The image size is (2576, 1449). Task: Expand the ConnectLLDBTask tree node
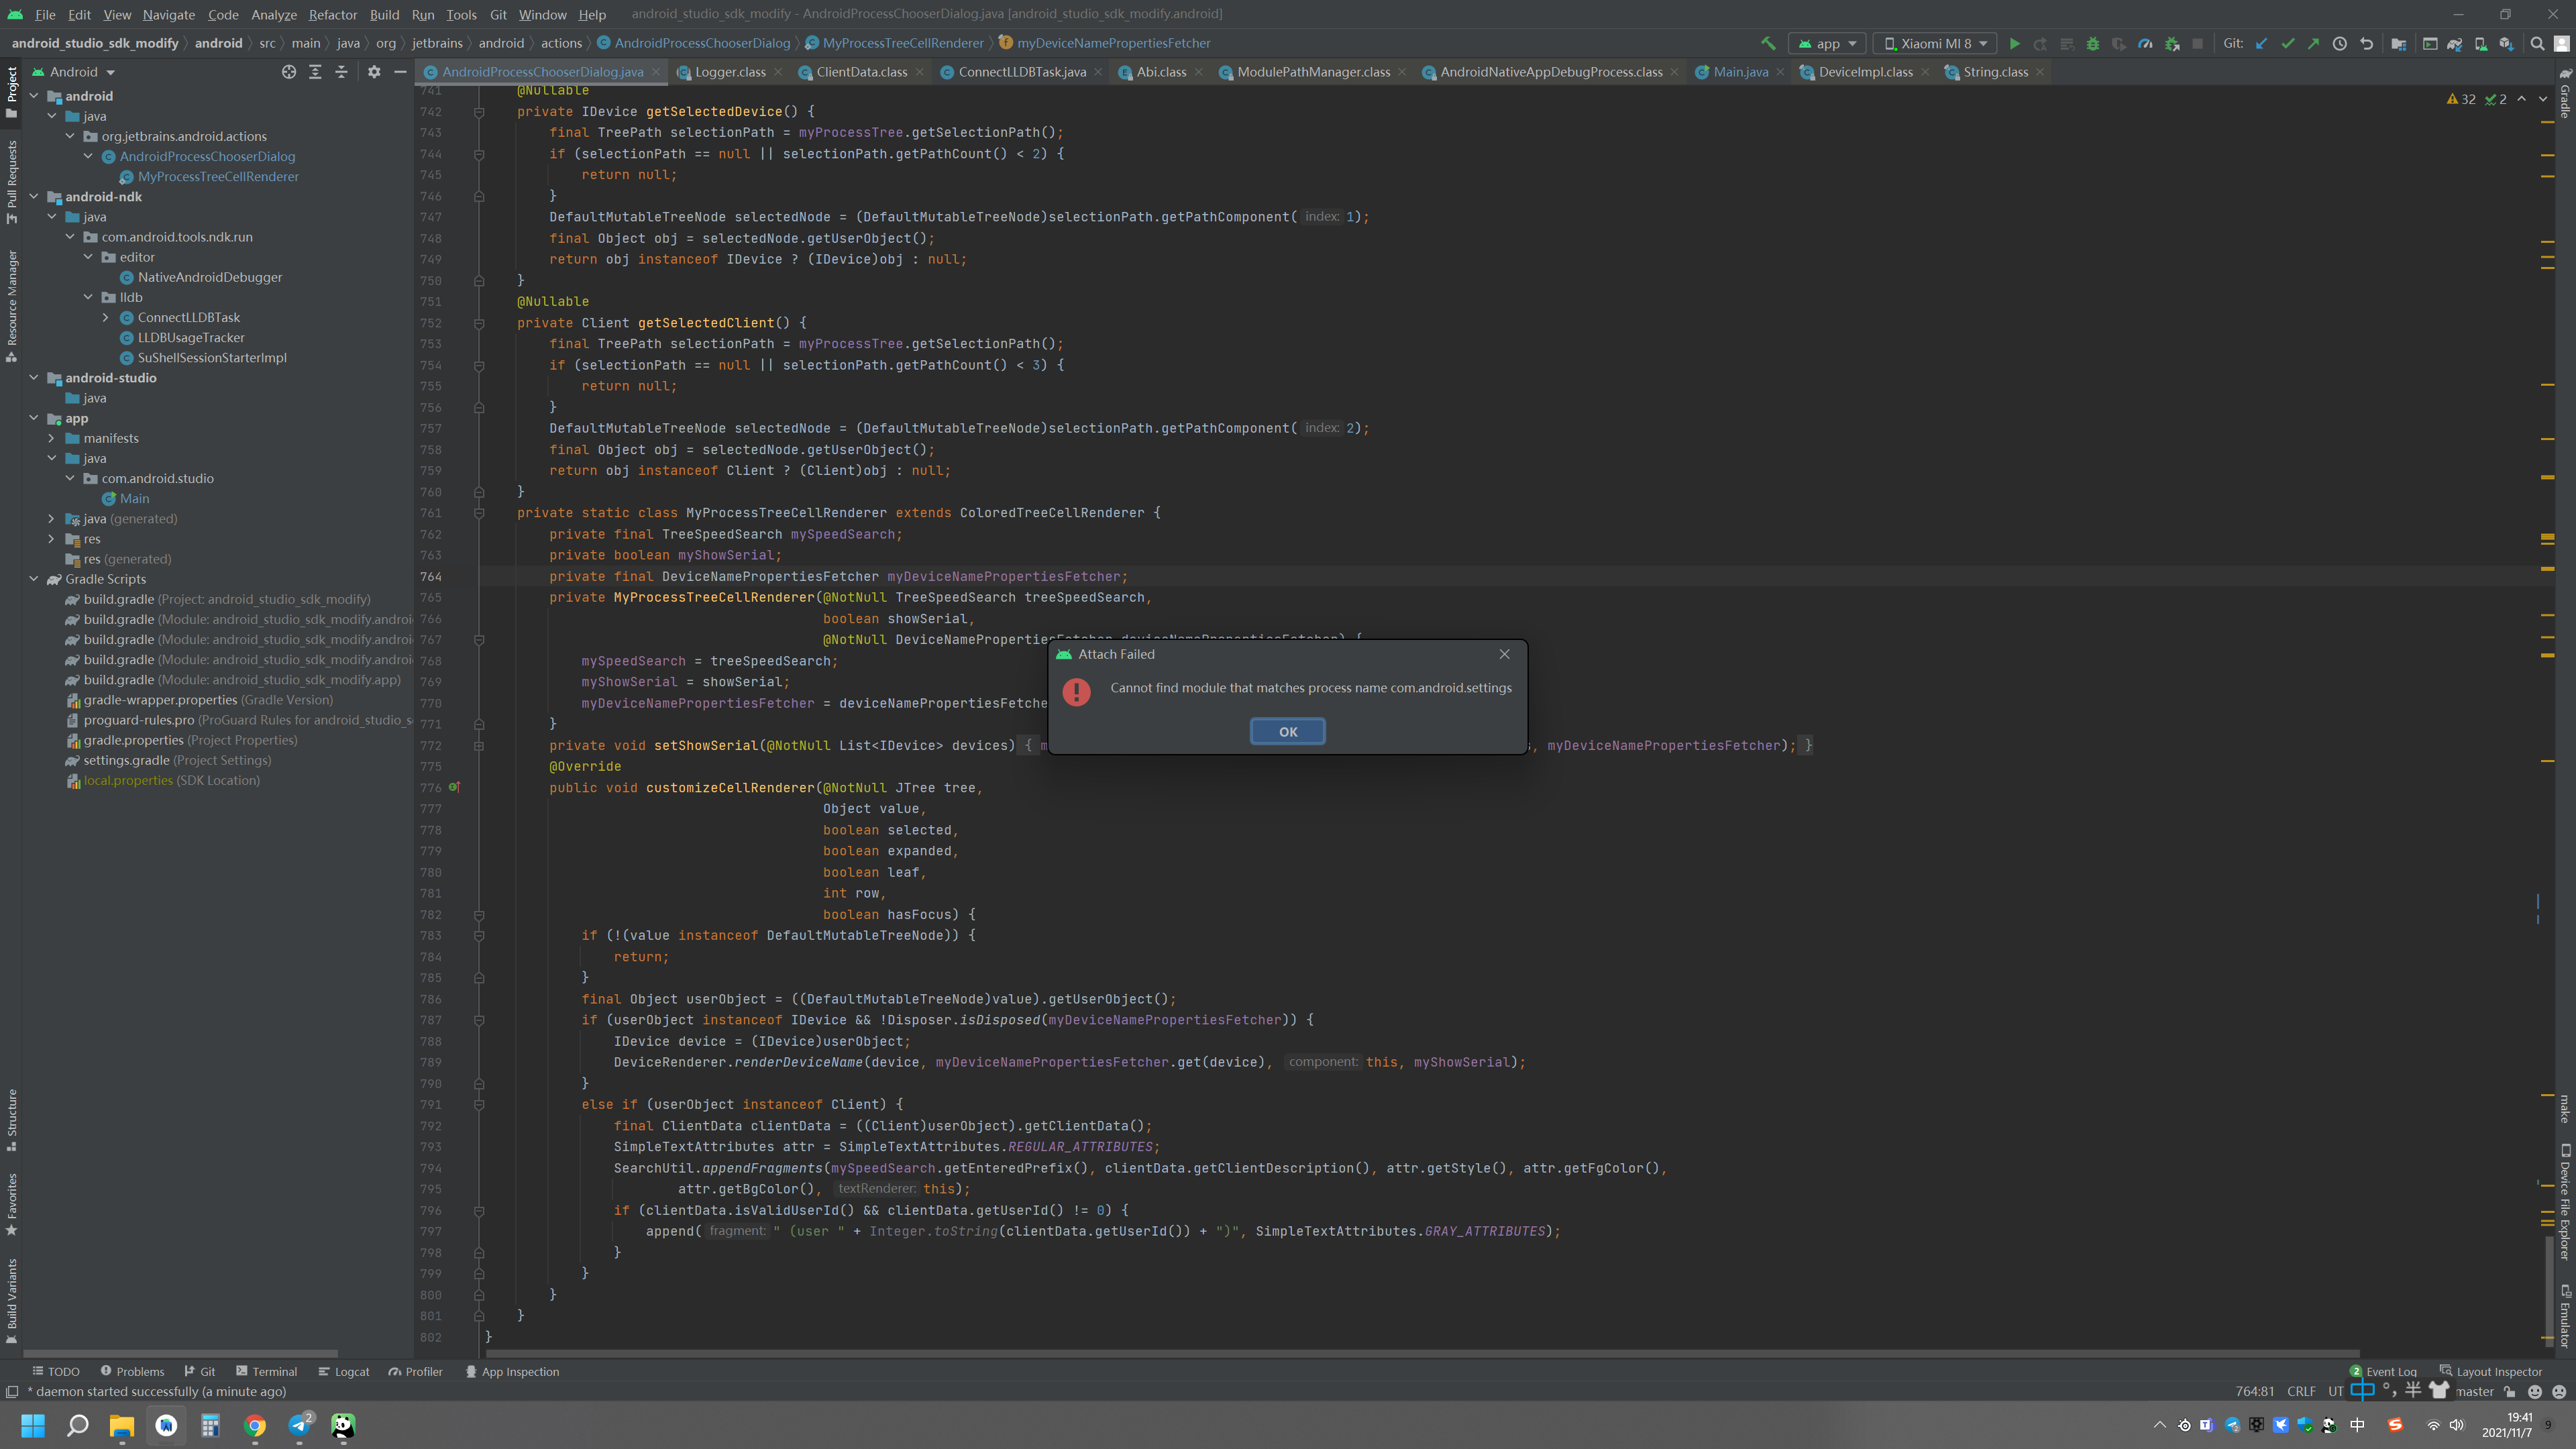(x=106, y=317)
